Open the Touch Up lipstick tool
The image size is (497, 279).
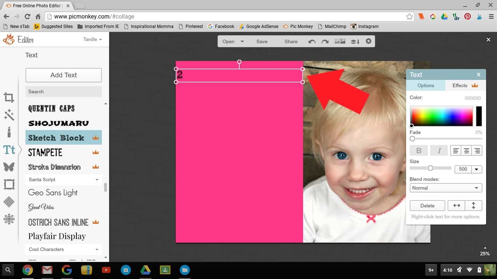9,132
